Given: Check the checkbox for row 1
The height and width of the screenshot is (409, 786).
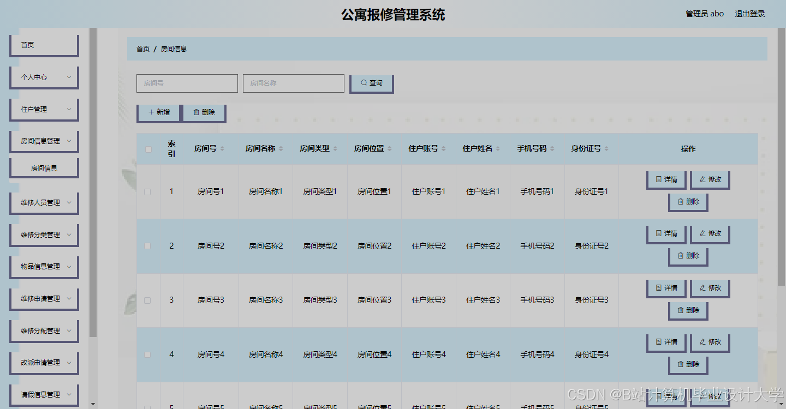Looking at the screenshot, I should (147, 192).
